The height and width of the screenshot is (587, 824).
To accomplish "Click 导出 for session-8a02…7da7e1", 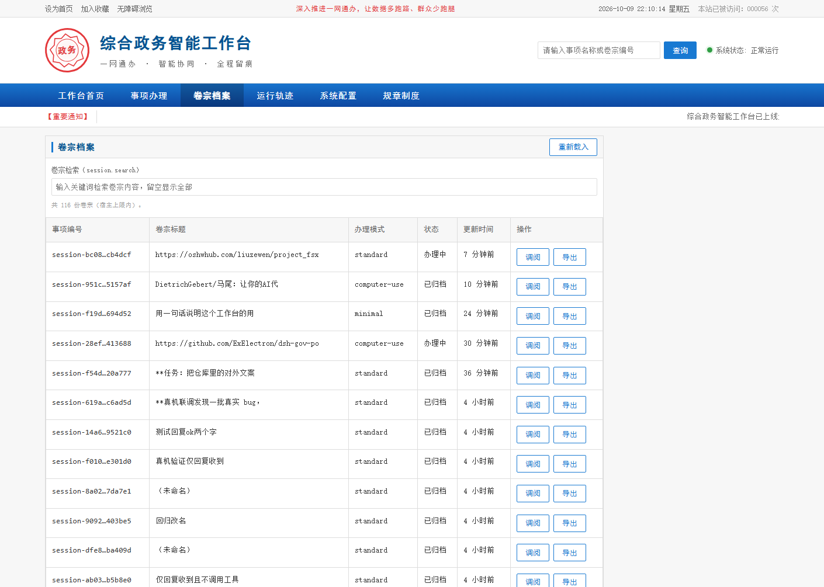I will click(x=570, y=494).
